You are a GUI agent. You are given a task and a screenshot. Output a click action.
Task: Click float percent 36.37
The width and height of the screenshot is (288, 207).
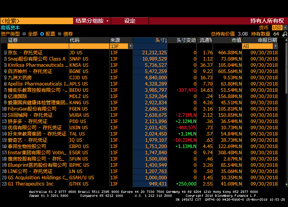(206, 65)
